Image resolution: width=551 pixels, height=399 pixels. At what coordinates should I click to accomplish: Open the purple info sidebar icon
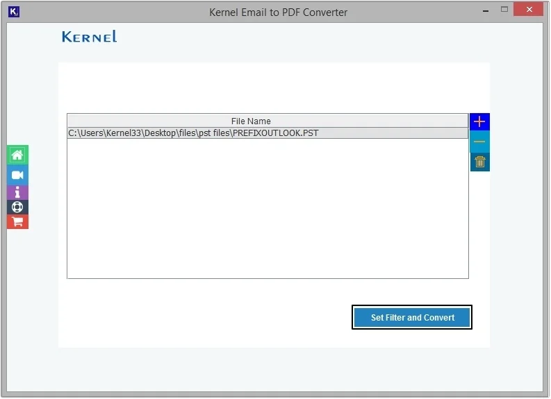coord(17,192)
